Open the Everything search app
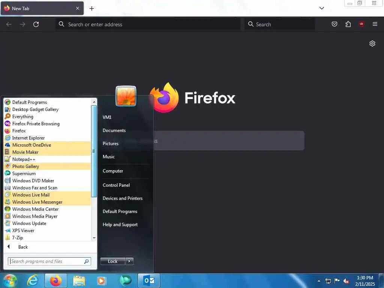Image resolution: width=384 pixels, height=288 pixels. (x=48, y=116)
